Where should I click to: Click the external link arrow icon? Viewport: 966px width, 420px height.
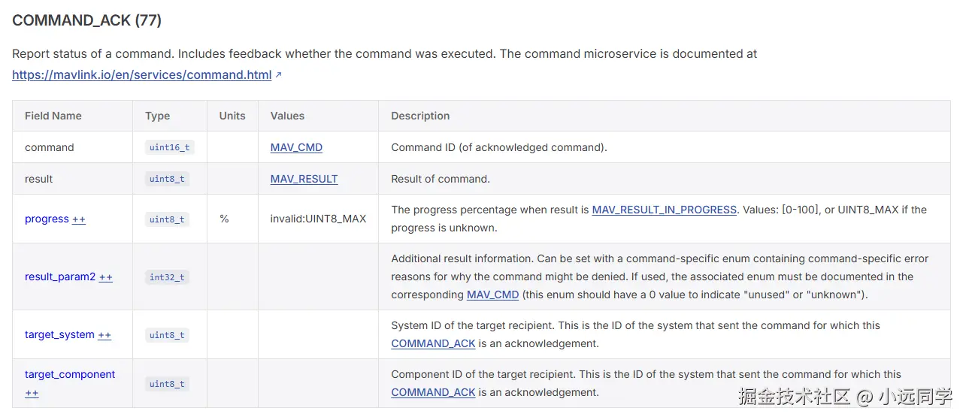[x=278, y=75]
